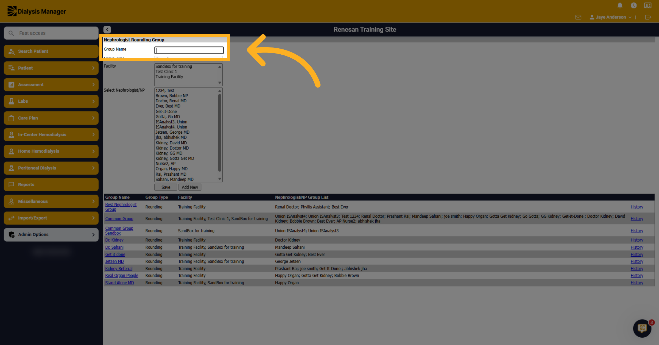The image size is (659, 345).
Task: Open the chat support bubble icon
Action: click(642, 328)
